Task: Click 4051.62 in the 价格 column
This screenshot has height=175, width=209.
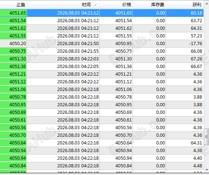Action: [123, 28]
